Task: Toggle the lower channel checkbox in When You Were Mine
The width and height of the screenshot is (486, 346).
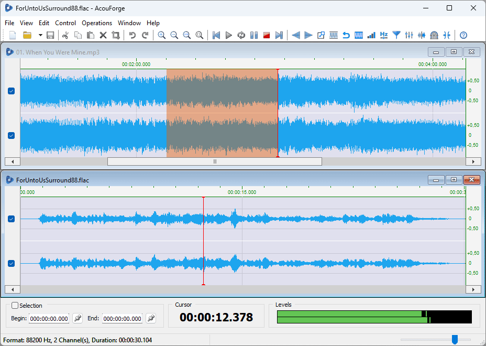Action: (x=11, y=136)
